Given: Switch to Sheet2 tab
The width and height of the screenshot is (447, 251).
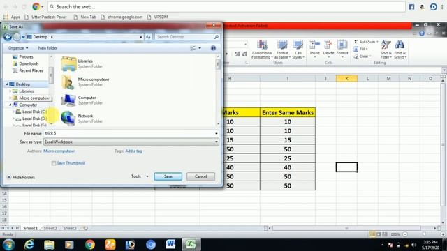Looking at the screenshot, I should [50, 228].
